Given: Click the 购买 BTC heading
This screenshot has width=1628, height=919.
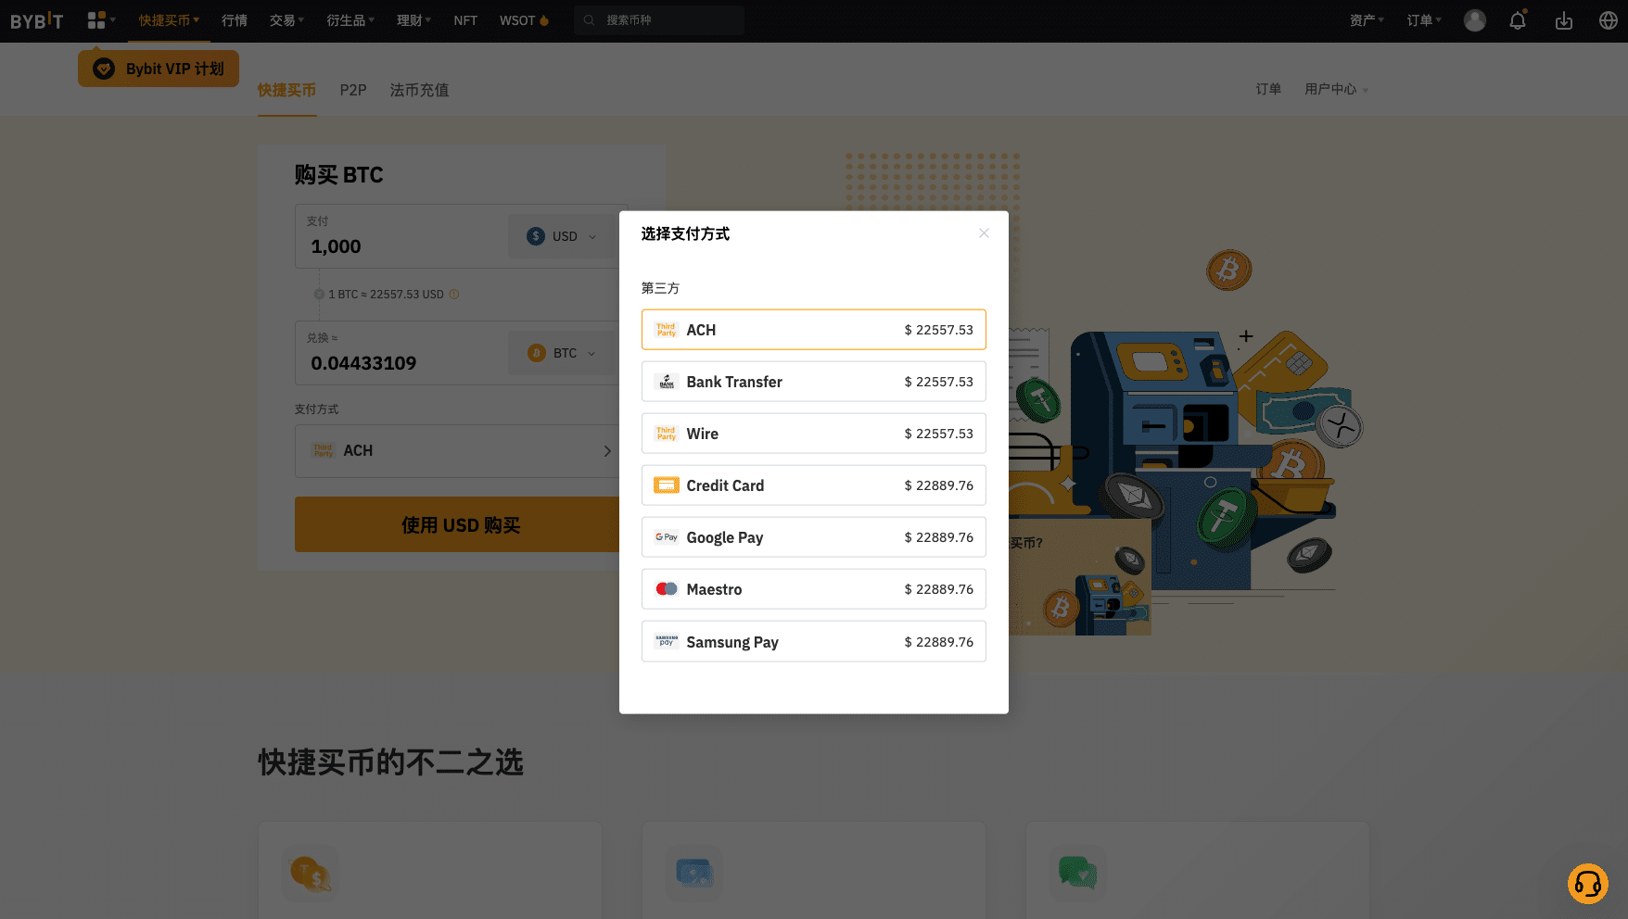Looking at the screenshot, I should [x=338, y=175].
